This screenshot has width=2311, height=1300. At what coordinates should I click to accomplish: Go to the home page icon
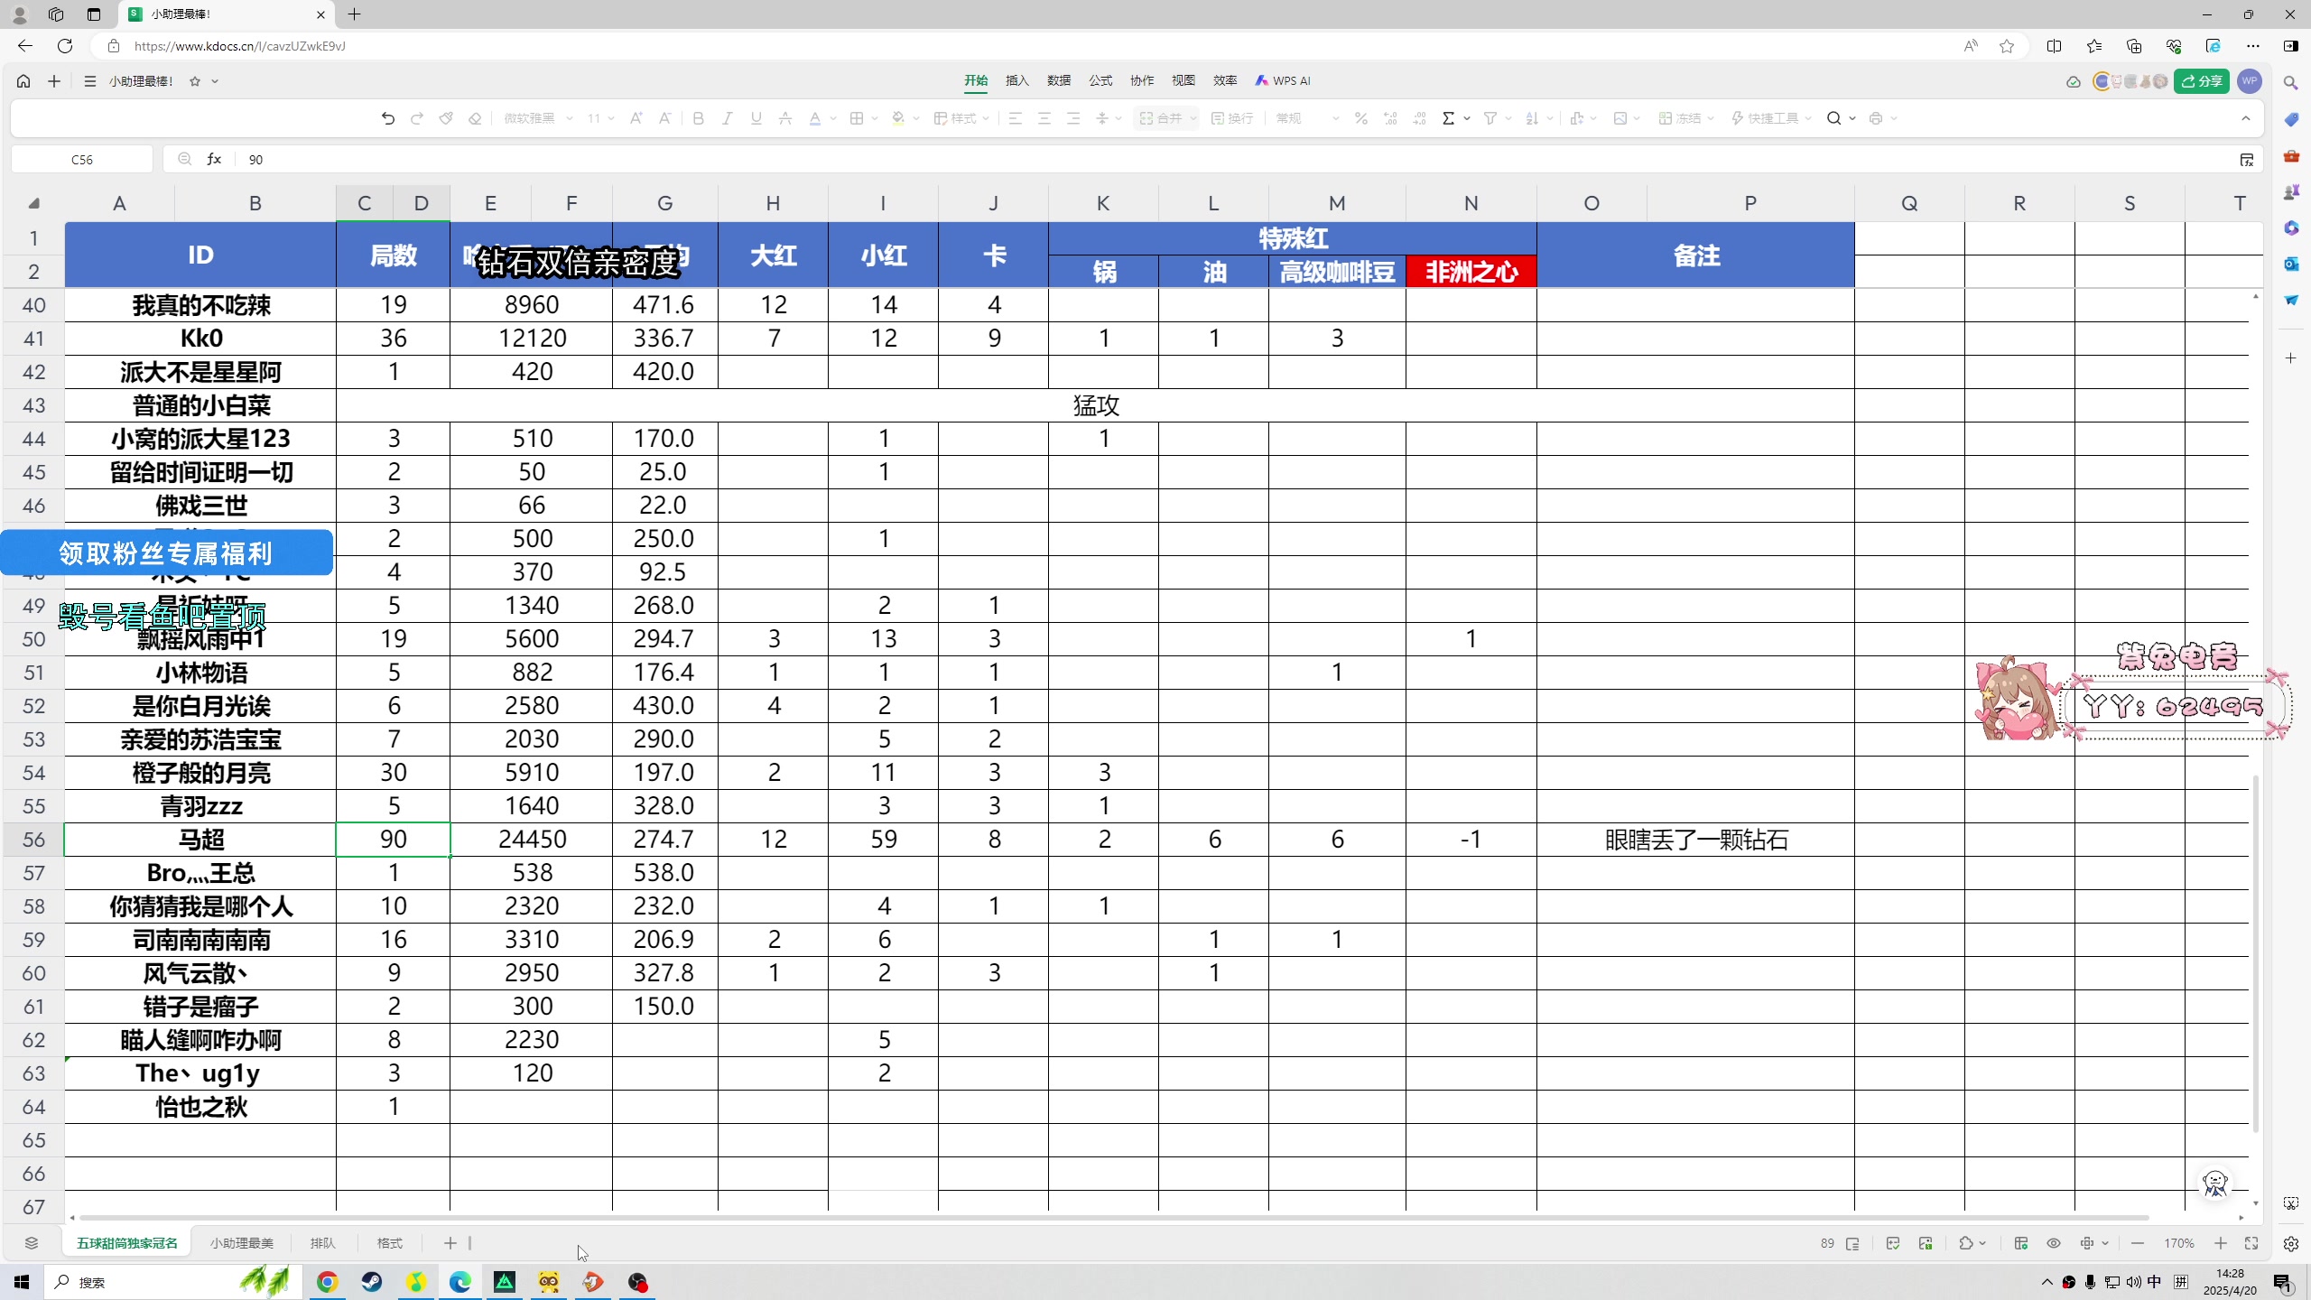(23, 81)
